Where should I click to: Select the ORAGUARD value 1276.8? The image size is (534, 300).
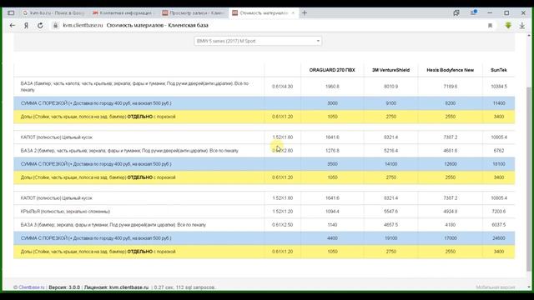pos(332,151)
